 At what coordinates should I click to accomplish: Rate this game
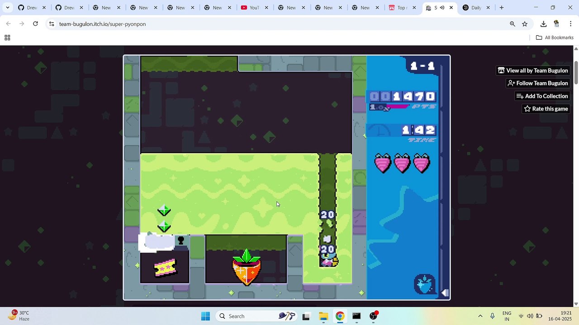pyautogui.click(x=546, y=109)
